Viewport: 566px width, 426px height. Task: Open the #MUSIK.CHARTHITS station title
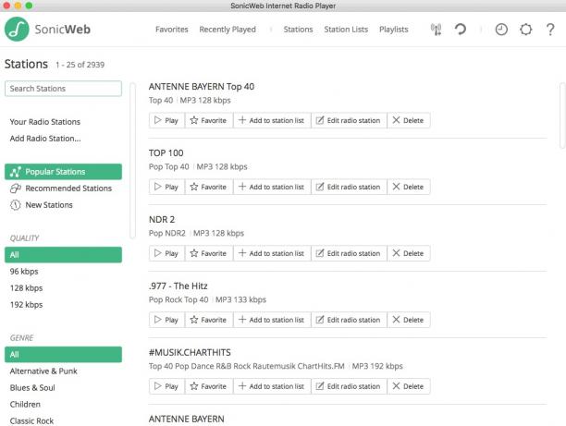click(x=190, y=352)
